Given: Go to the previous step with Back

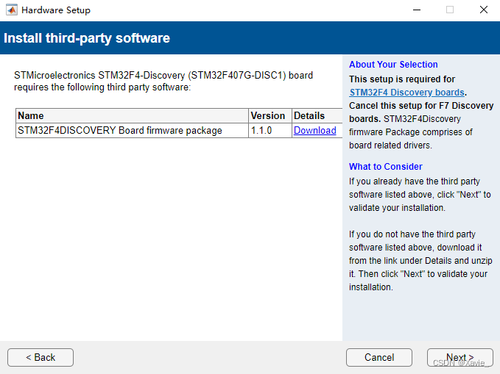Looking at the screenshot, I should [x=41, y=357].
